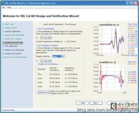Expand the Display Data for dropdown arrow
The height and width of the screenshot is (113, 139).
(x=64, y=56)
